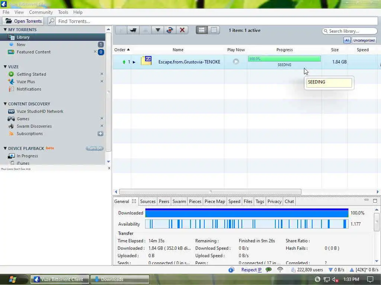Add a subscription with the plus button

point(100,134)
